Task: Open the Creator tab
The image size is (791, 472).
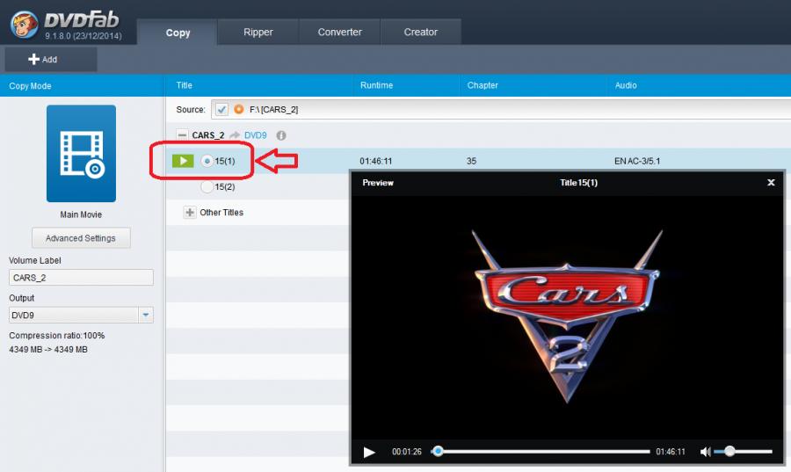Action: (421, 33)
